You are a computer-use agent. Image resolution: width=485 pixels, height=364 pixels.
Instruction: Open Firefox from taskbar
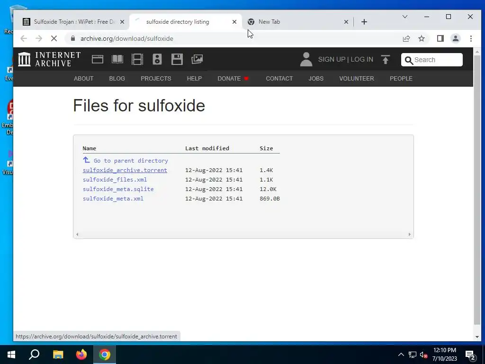tap(81, 355)
